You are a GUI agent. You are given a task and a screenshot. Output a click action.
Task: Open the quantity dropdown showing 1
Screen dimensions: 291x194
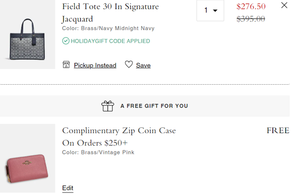[x=210, y=10]
